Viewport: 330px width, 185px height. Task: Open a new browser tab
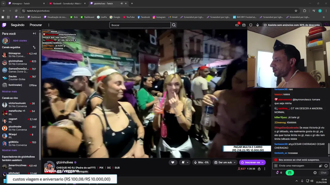pos(132,4)
